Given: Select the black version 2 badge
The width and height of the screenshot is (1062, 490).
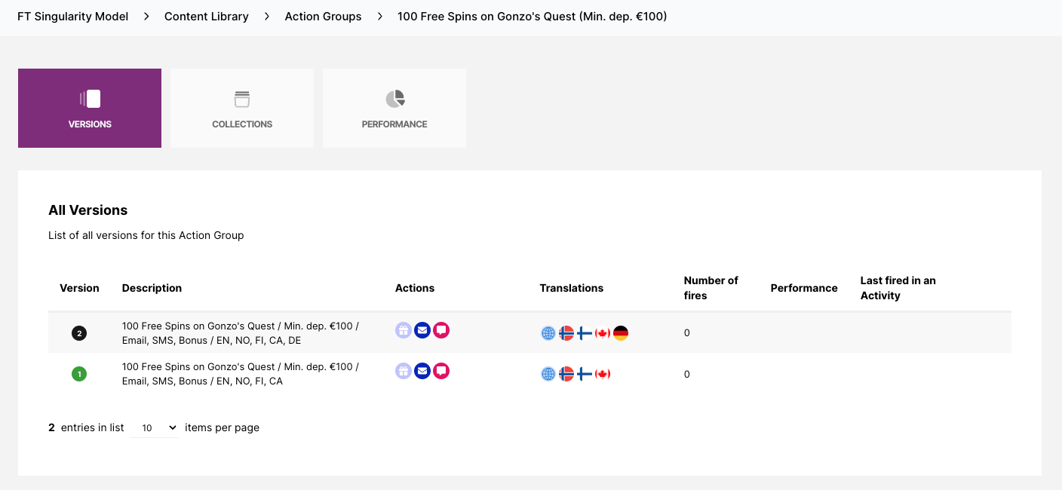Looking at the screenshot, I should click(x=79, y=333).
